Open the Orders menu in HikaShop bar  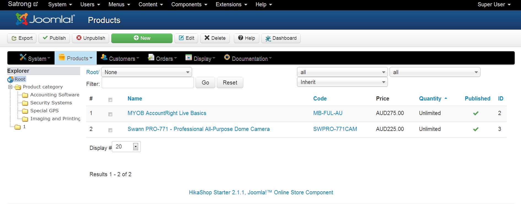click(163, 58)
